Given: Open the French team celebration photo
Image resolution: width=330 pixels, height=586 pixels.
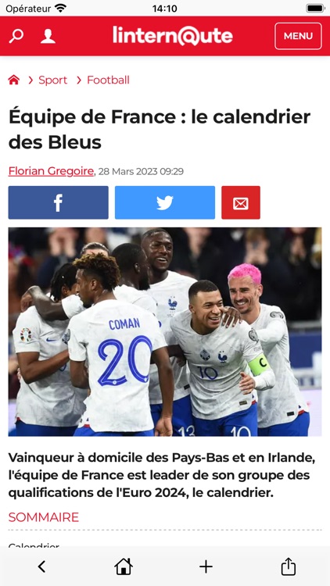Looking at the screenshot, I should pyautogui.click(x=165, y=332).
